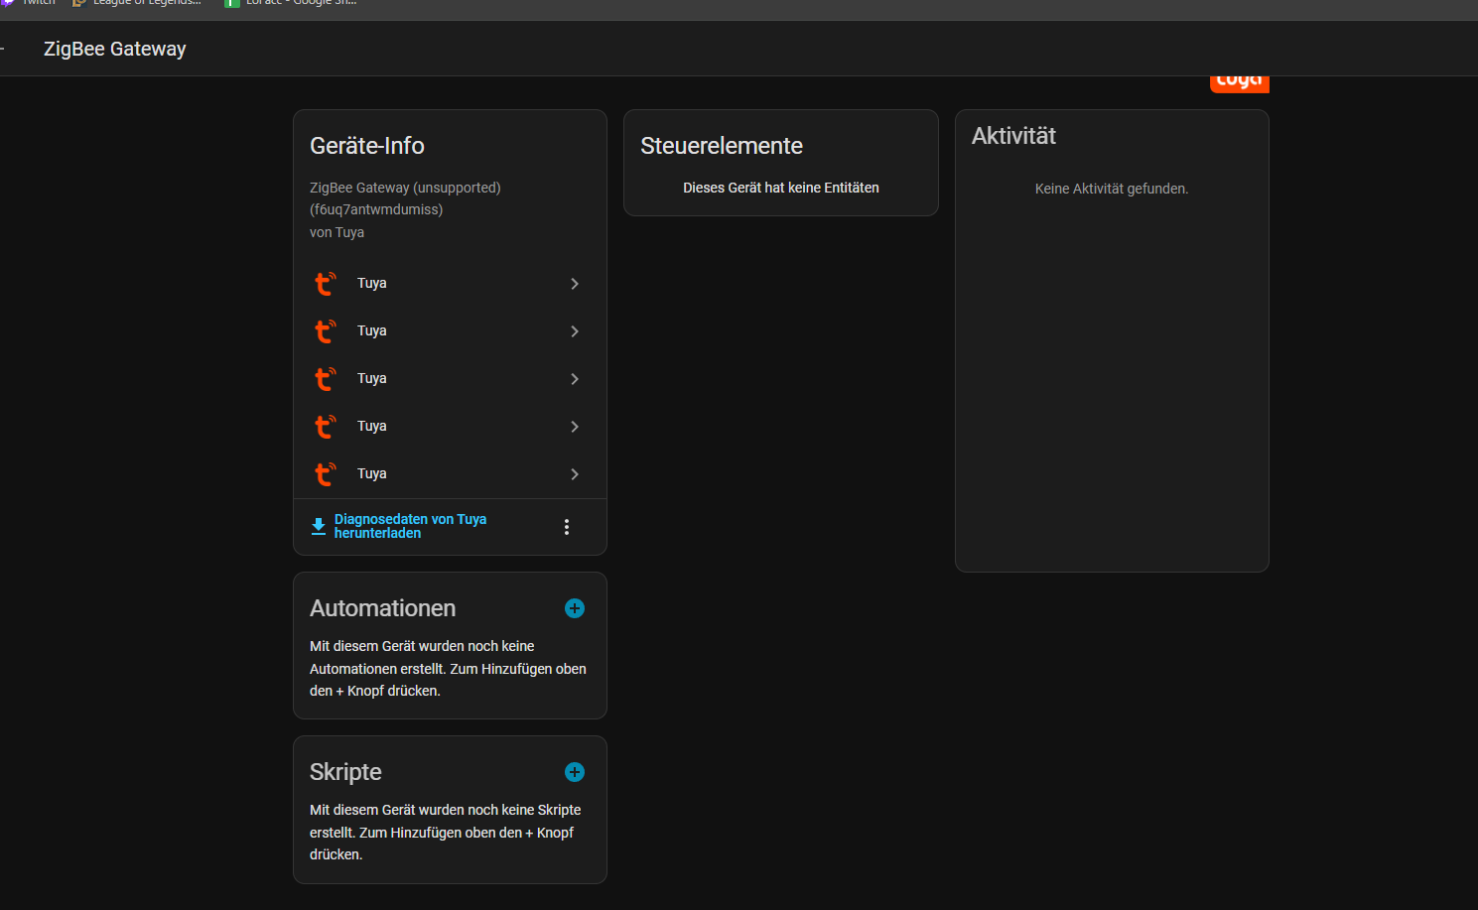This screenshot has height=910, width=1478.
Task: Click the ZigBee Gateway page title
Action: pos(115,49)
